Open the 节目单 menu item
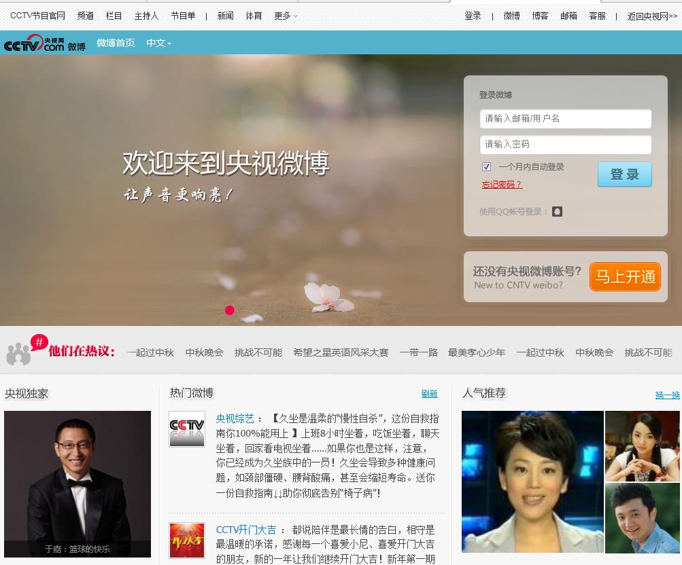Viewport: 682px width, 565px height. pos(183,16)
